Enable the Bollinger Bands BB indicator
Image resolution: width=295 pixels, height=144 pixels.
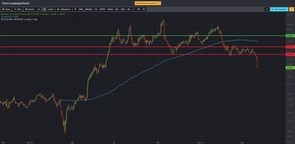128,9
